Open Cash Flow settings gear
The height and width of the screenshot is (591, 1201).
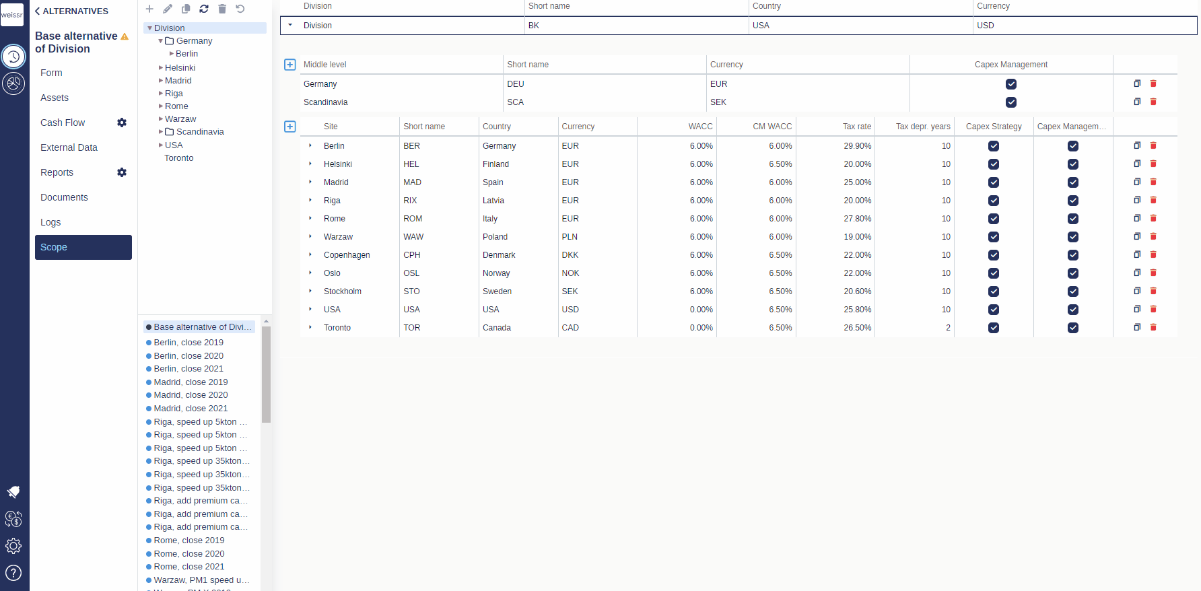(122, 123)
